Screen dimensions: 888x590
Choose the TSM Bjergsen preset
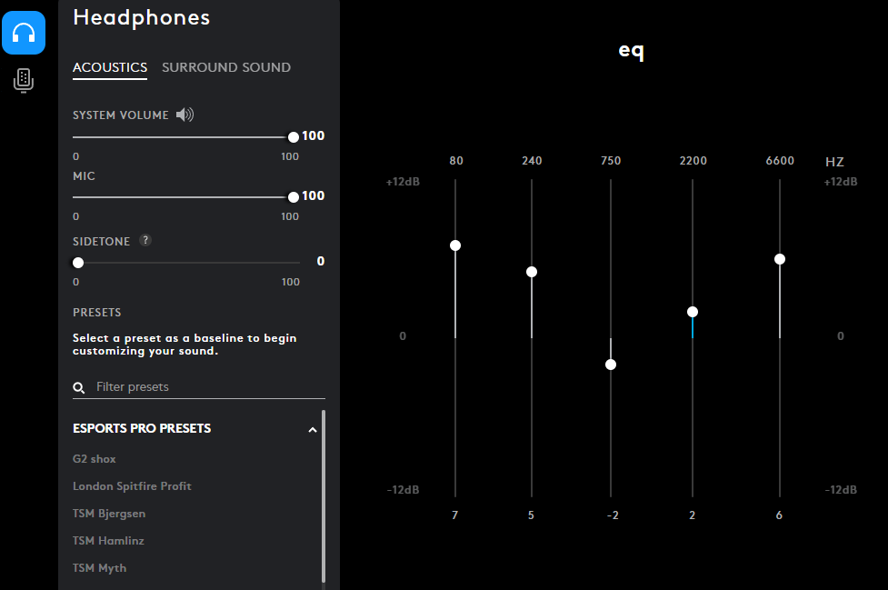click(x=109, y=514)
